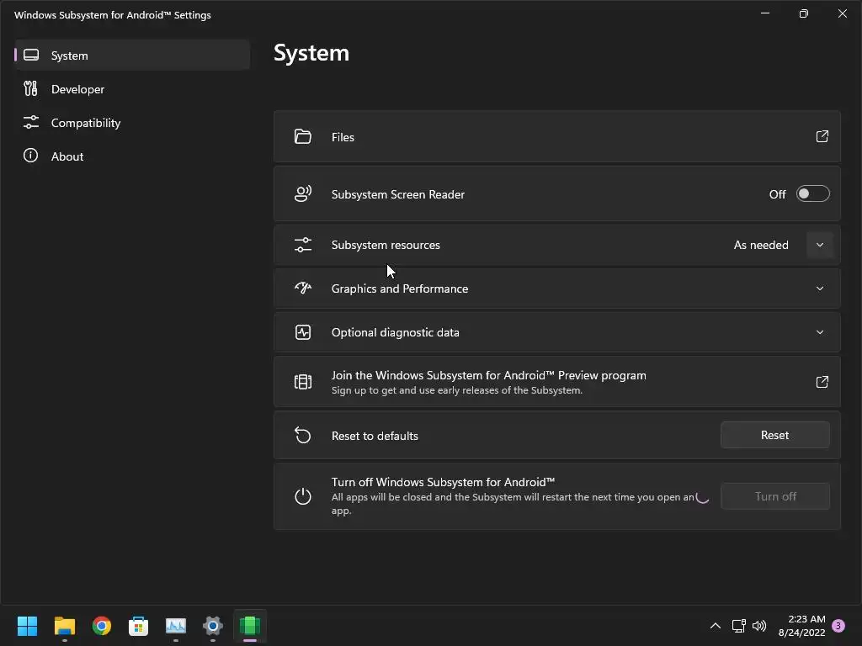Click the 'Files' row label
862x646 pixels.
pos(343,137)
